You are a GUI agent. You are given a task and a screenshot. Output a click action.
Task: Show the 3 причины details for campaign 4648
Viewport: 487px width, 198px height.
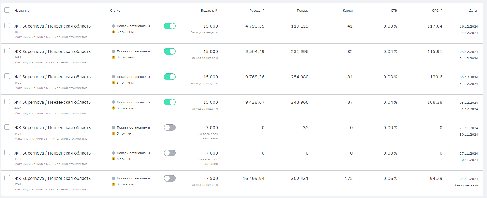pyautogui.click(x=125, y=108)
